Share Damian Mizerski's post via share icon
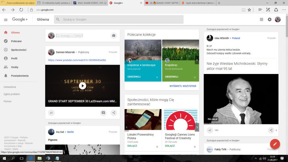This screenshot has height=162, width=288. 114,113
